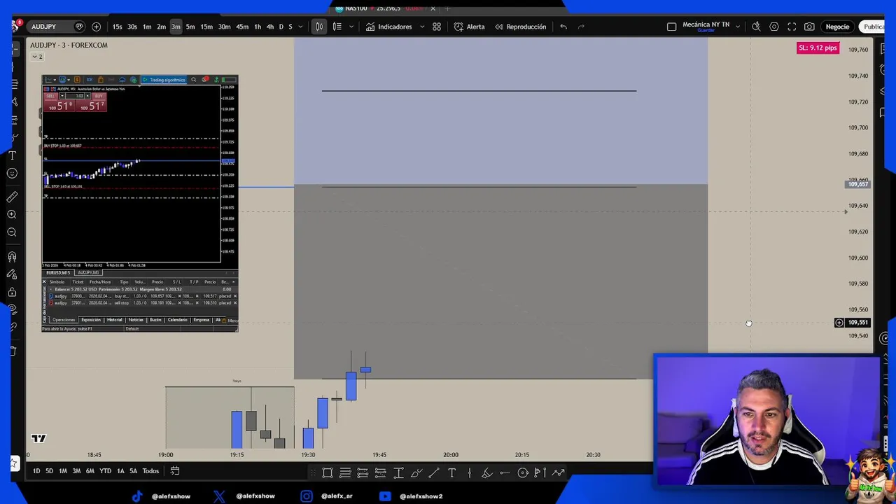The height and width of the screenshot is (504, 896).
Task: Switch to the 4h timeframe
Action: tap(269, 27)
